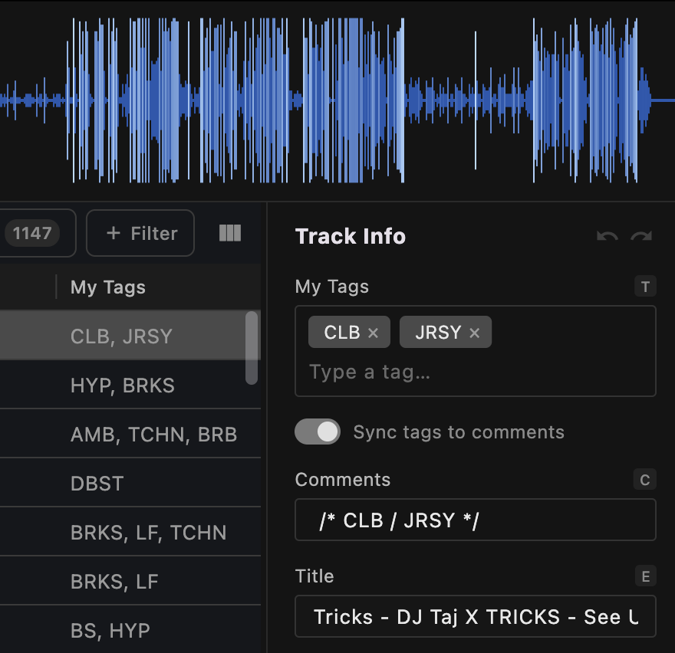Click the CLB tag chip
This screenshot has width=675, height=653.
tap(349, 332)
